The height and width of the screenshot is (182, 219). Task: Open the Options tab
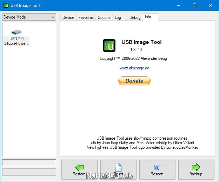point(104,17)
